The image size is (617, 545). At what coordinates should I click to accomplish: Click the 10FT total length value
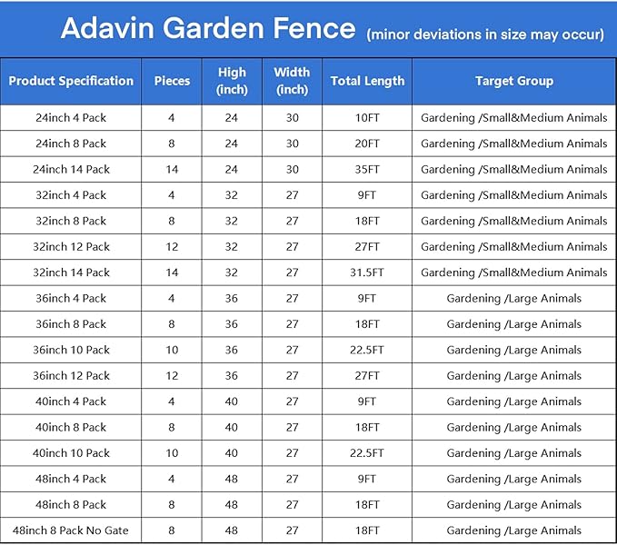tap(367, 118)
